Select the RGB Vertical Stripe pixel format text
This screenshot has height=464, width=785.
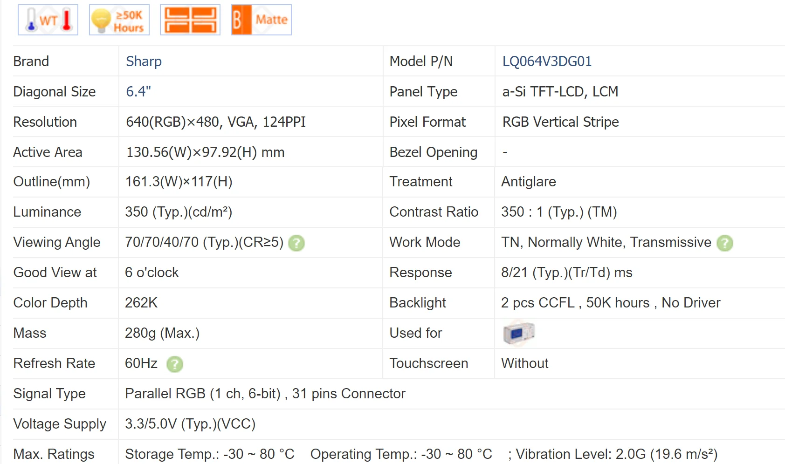tap(560, 122)
